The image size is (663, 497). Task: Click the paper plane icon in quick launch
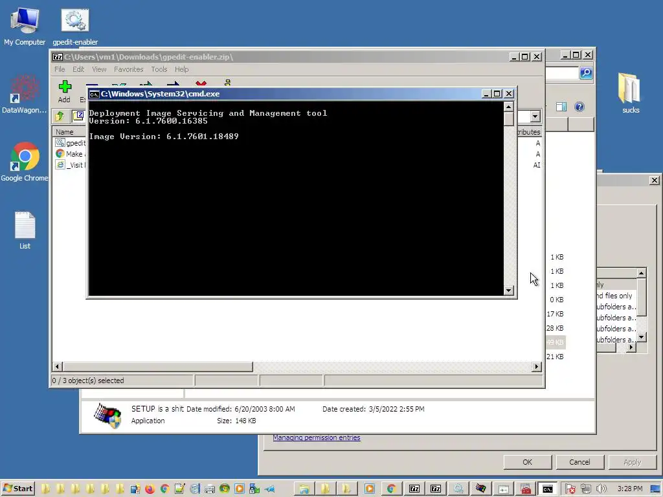269,489
